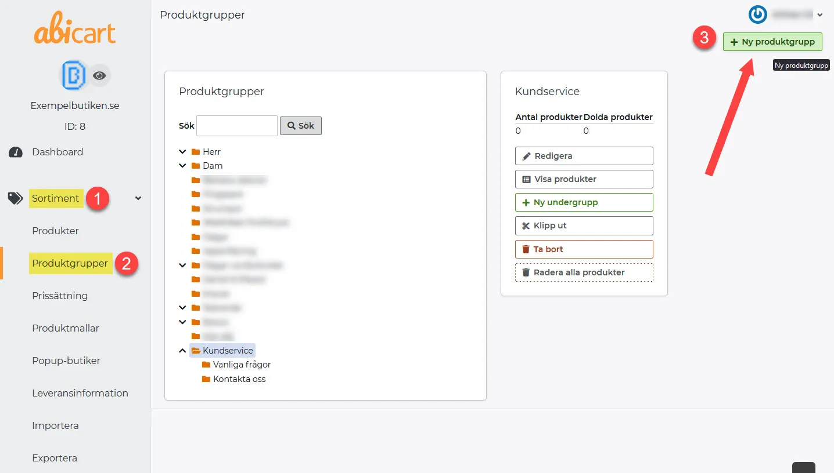Click the blue power user icon
Image resolution: width=834 pixels, height=473 pixels.
[x=757, y=14]
